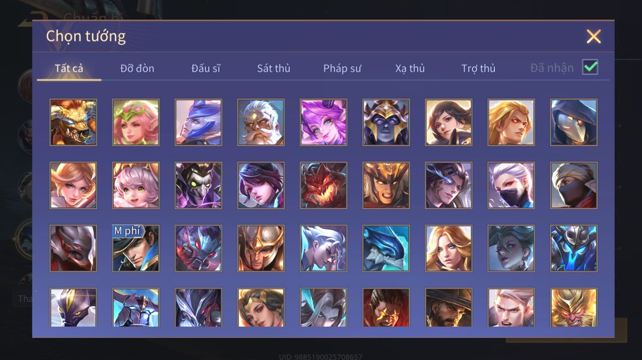Show the Sát thủ heroes tab
Viewport: 642px width, 360px height.
[x=274, y=68]
